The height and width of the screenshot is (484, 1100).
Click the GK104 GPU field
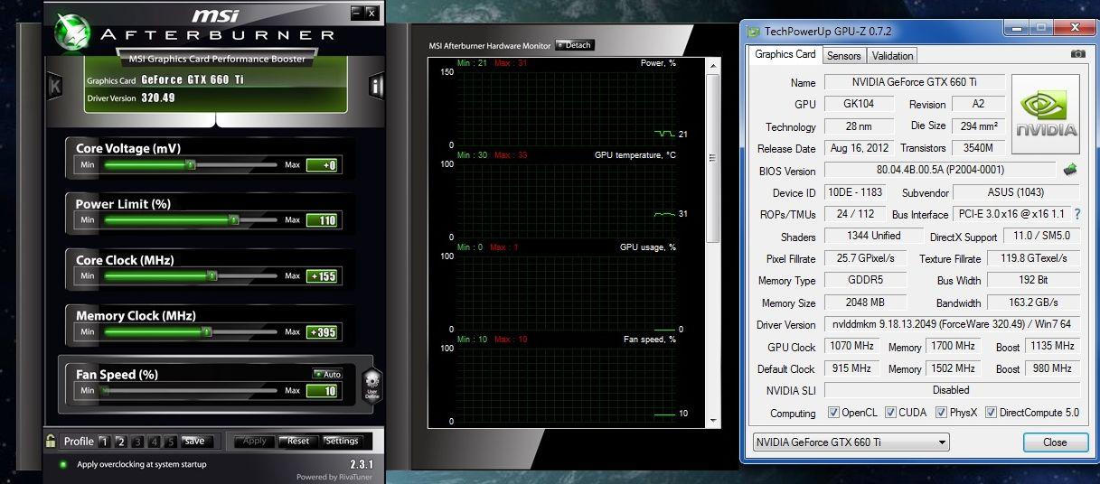[x=859, y=104]
